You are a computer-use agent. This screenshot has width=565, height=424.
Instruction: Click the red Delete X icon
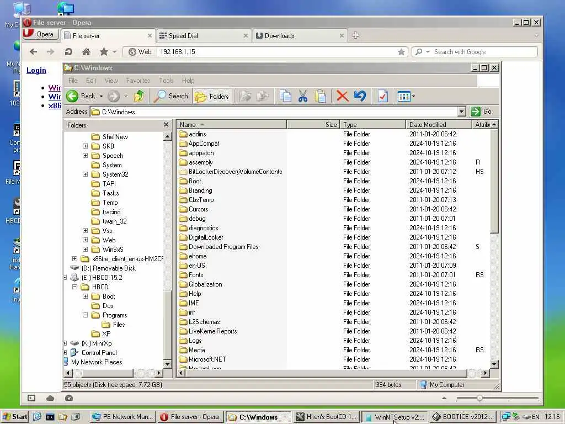(342, 96)
